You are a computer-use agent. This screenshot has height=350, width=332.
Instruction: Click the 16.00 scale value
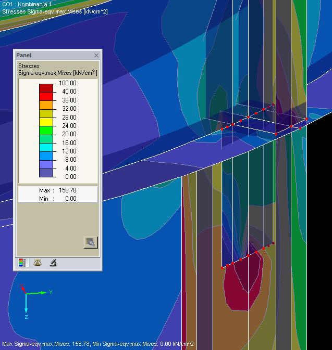coord(69,142)
